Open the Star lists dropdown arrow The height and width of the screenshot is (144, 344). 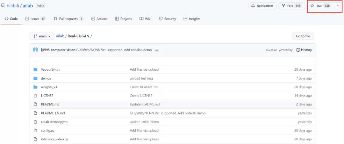tap(338, 6)
